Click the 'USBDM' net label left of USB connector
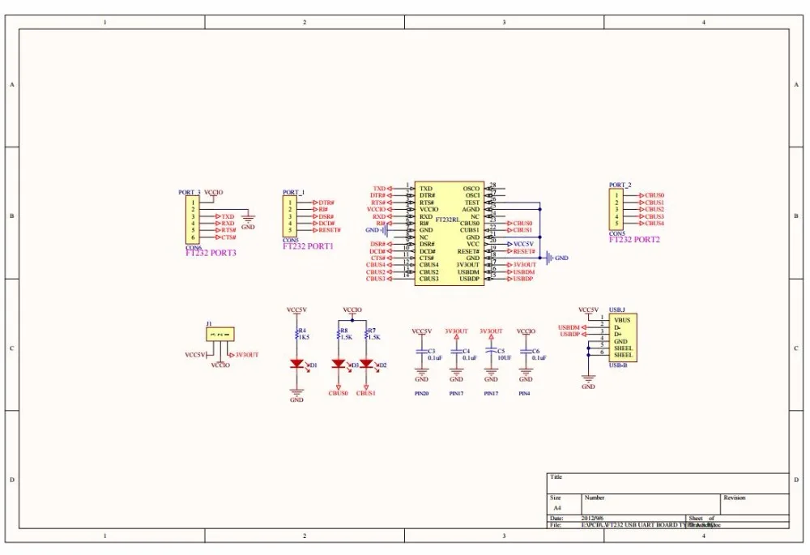Image resolution: width=810 pixels, height=555 pixels. click(x=569, y=327)
